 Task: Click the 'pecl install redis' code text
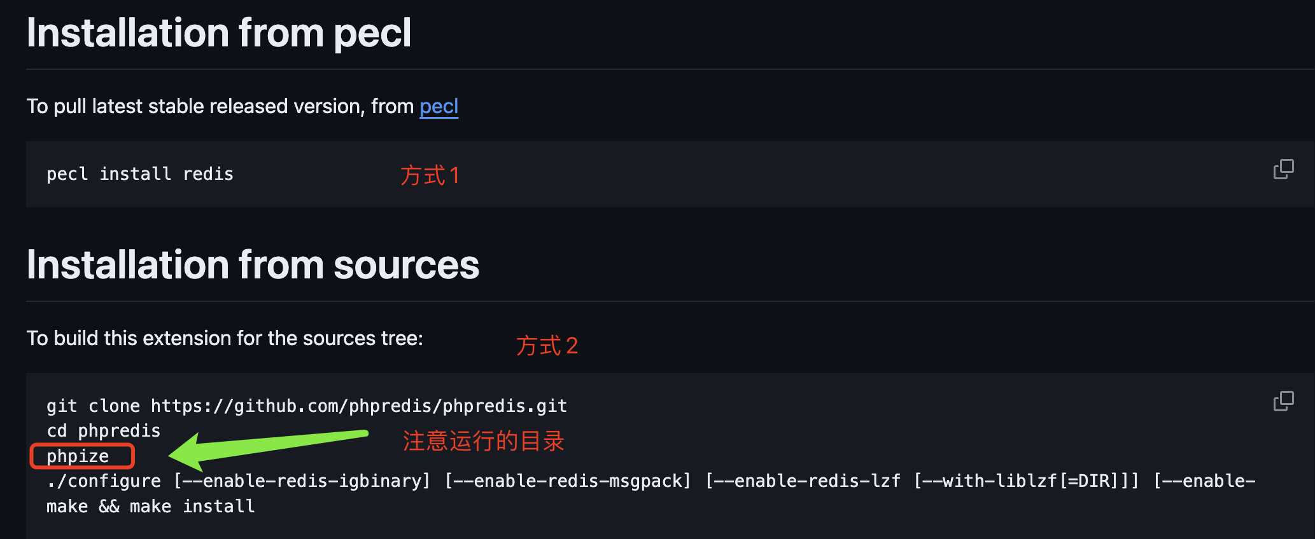click(x=140, y=174)
